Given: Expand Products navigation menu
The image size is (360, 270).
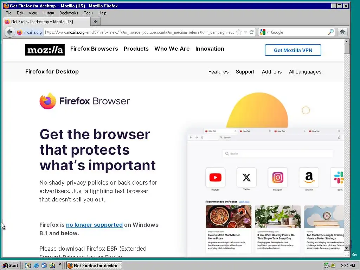Looking at the screenshot, I should coord(136,49).
